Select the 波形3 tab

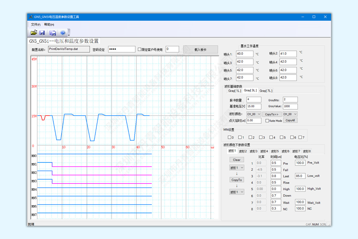coord(253,151)
